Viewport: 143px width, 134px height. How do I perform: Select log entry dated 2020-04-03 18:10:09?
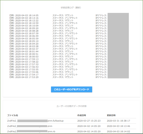24,26
